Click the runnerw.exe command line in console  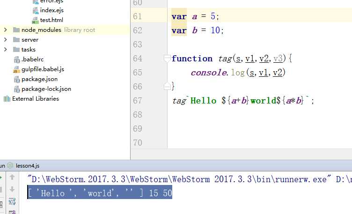tap(189, 179)
